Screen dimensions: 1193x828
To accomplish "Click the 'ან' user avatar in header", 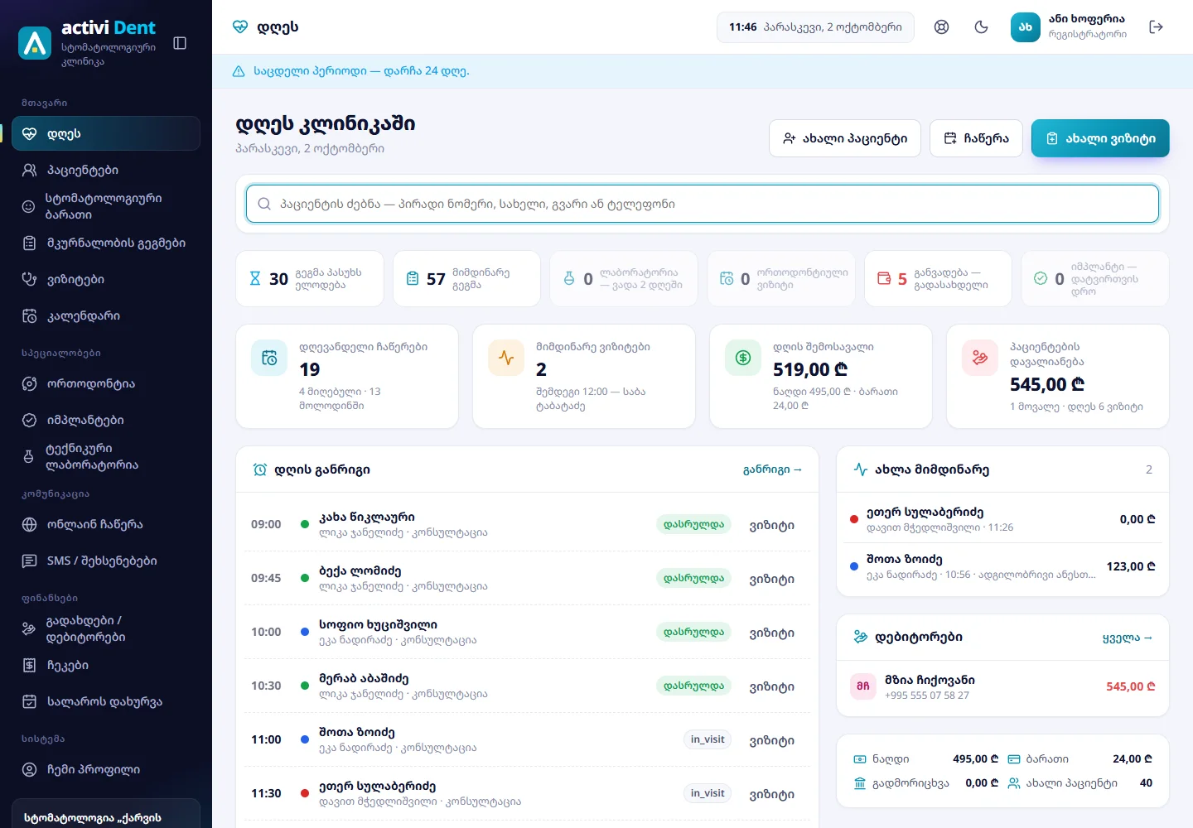I will (1026, 26).
